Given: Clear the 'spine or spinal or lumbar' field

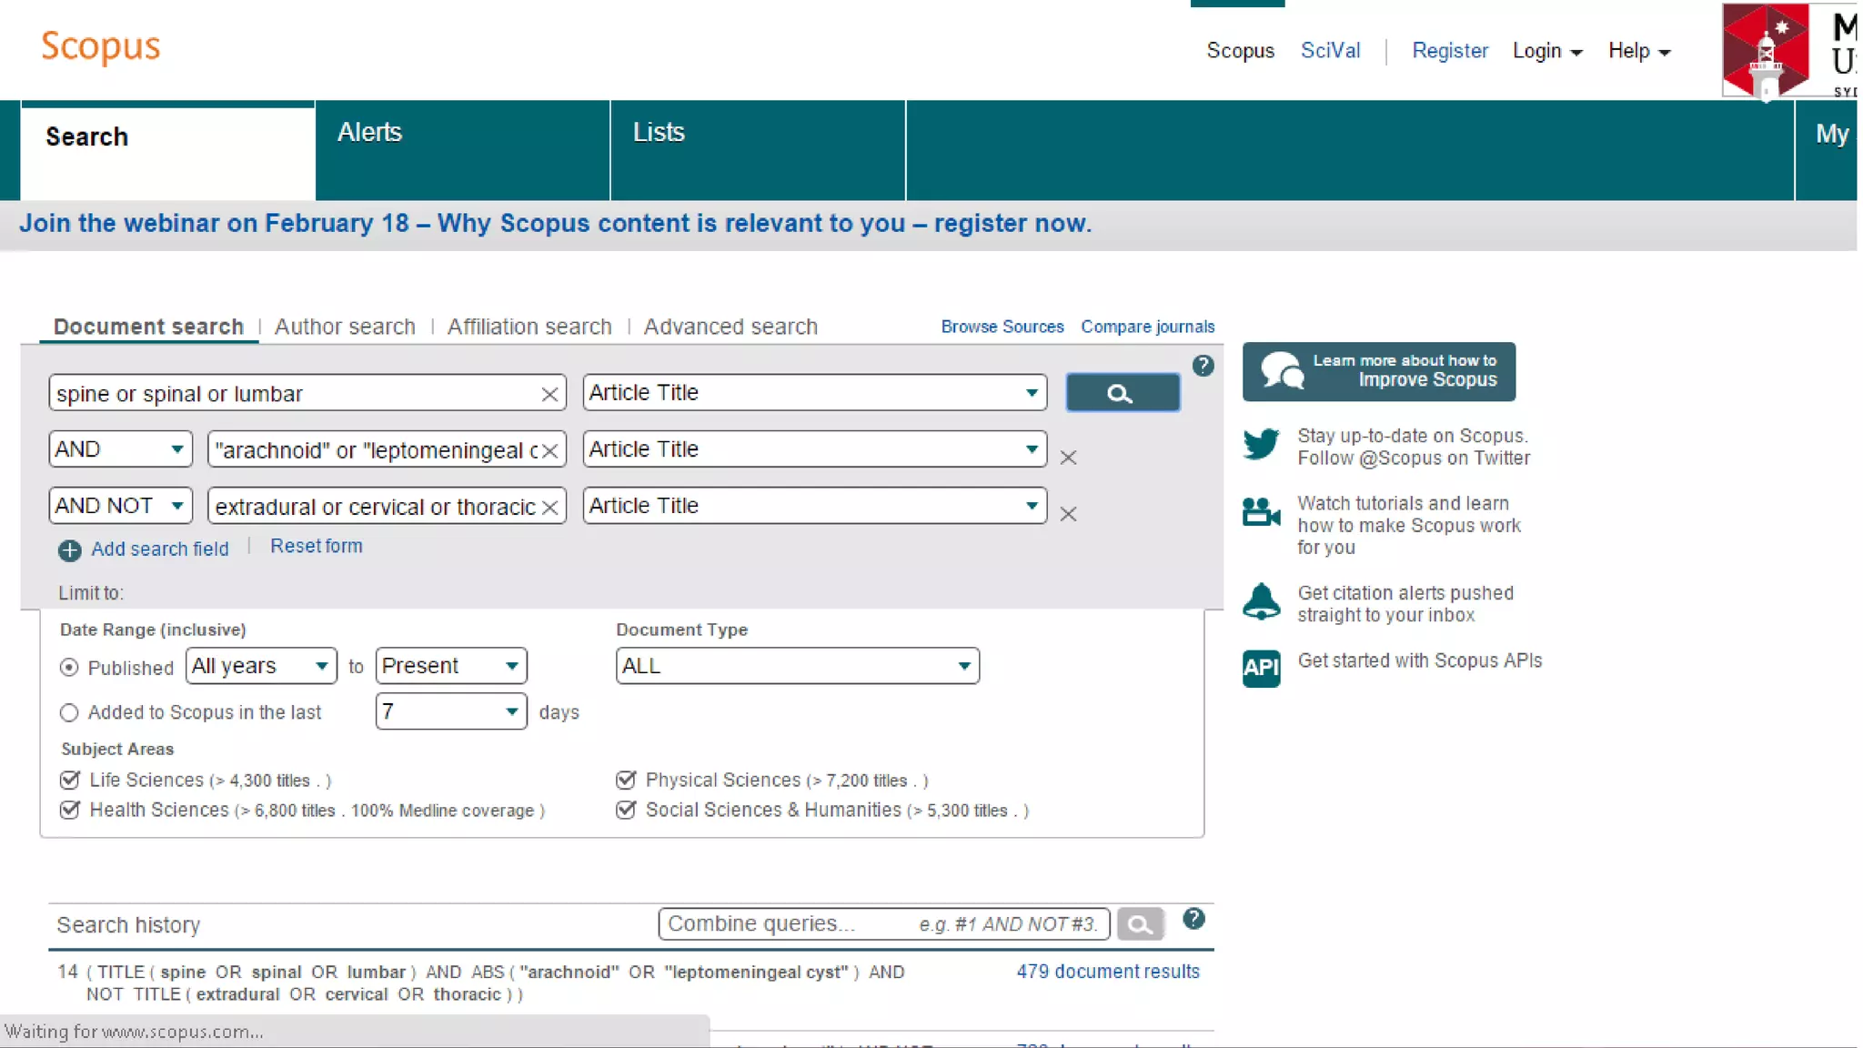Looking at the screenshot, I should coord(549,395).
